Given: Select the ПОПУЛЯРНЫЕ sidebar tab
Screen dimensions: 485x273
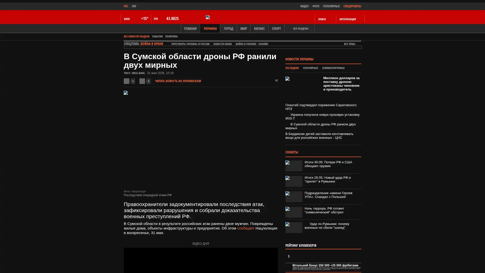Looking at the screenshot, I should 310,68.
